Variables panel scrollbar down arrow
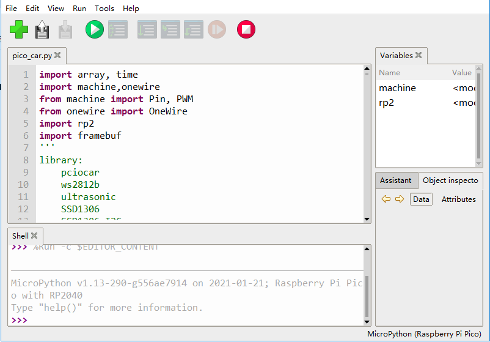490x342 pixels. pos(478,164)
